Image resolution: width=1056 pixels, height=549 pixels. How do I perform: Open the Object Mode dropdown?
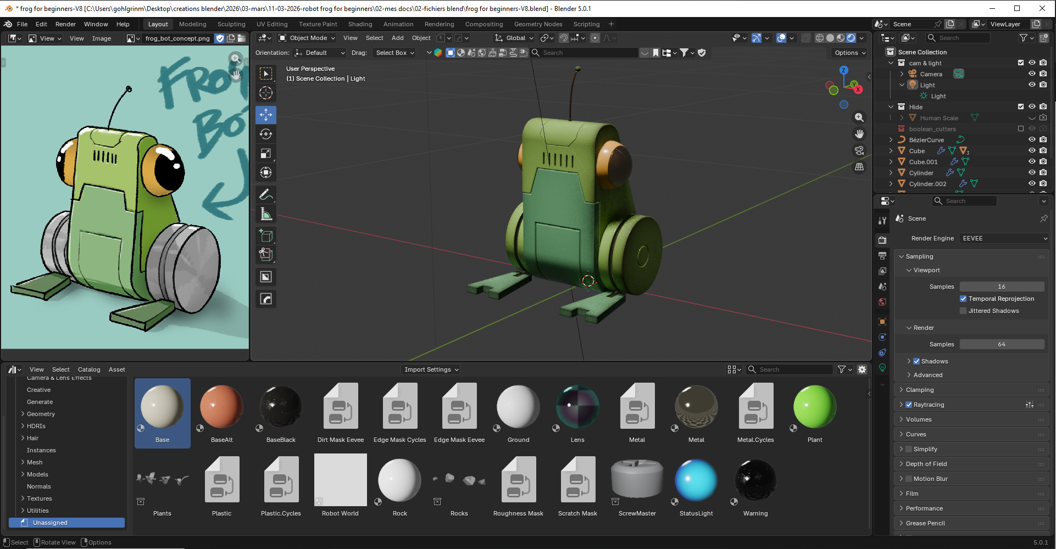click(307, 38)
